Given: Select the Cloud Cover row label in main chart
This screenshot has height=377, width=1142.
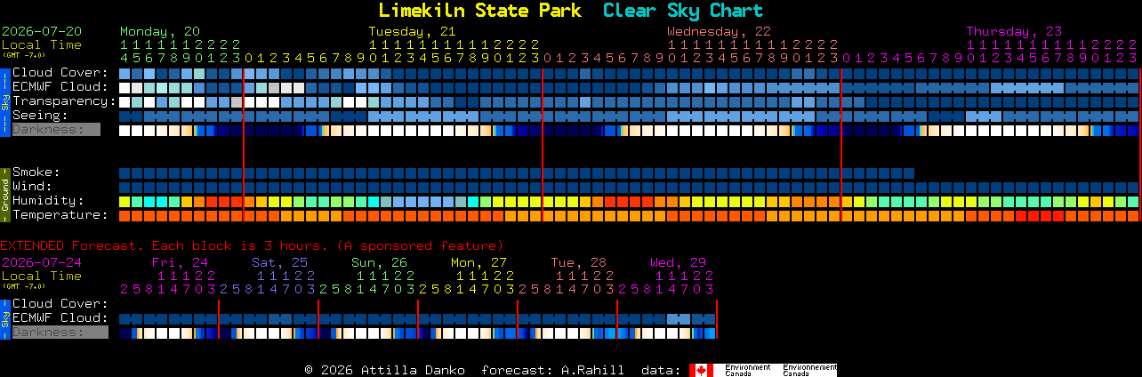Looking at the screenshot, I should coord(60,73).
